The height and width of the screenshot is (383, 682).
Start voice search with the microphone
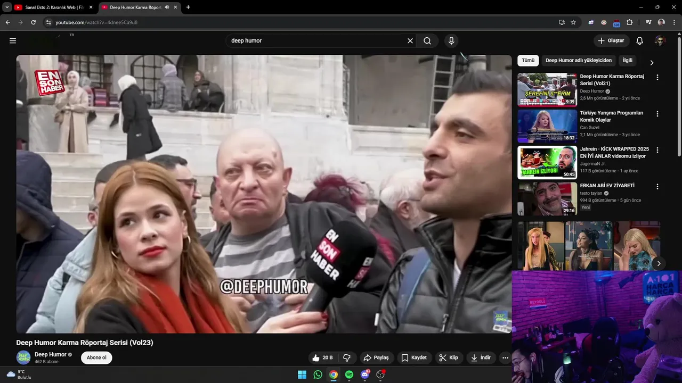451,40
